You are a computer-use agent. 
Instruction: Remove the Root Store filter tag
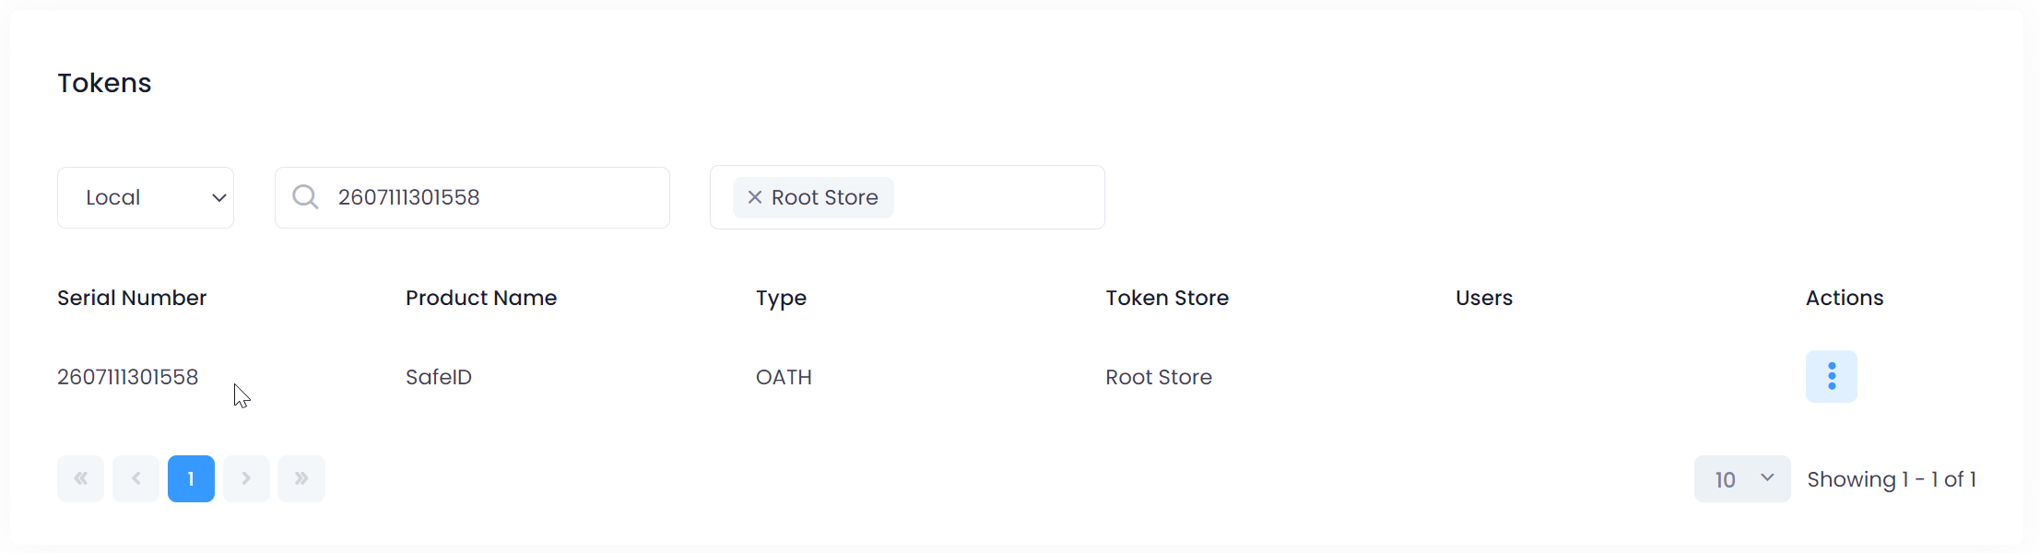point(754,197)
